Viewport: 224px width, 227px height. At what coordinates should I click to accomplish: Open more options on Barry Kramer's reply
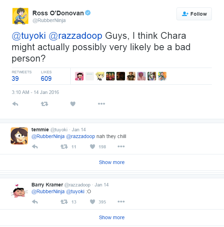coord(121,202)
